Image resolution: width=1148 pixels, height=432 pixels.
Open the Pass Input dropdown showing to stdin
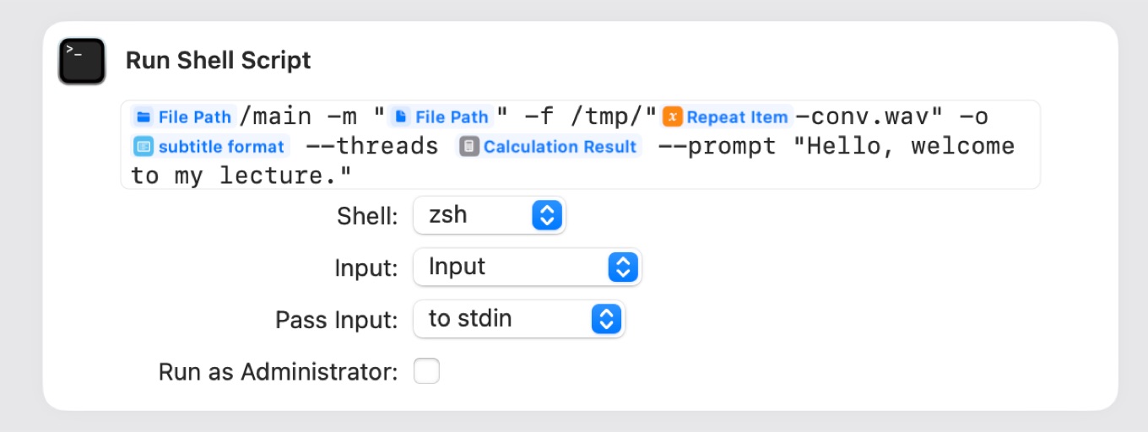point(518,319)
